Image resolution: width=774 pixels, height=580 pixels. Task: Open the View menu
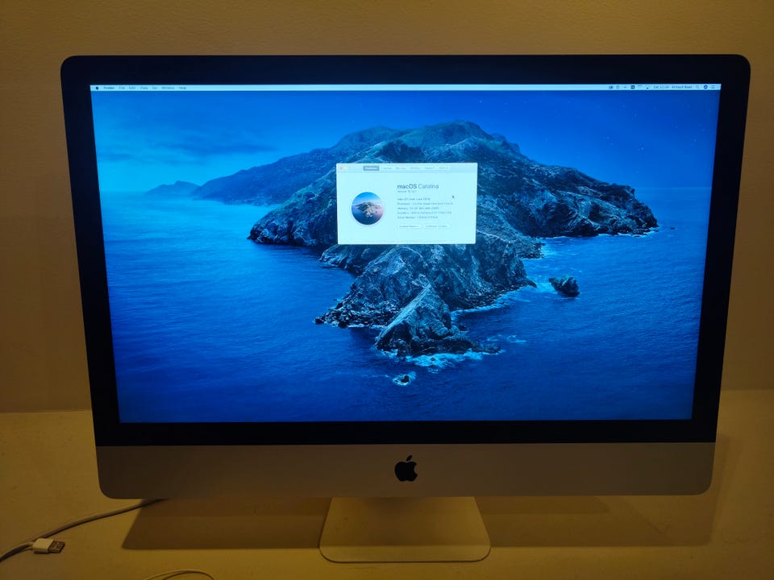pos(144,87)
